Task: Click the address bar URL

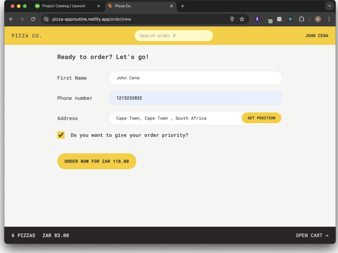Action: [x=92, y=19]
